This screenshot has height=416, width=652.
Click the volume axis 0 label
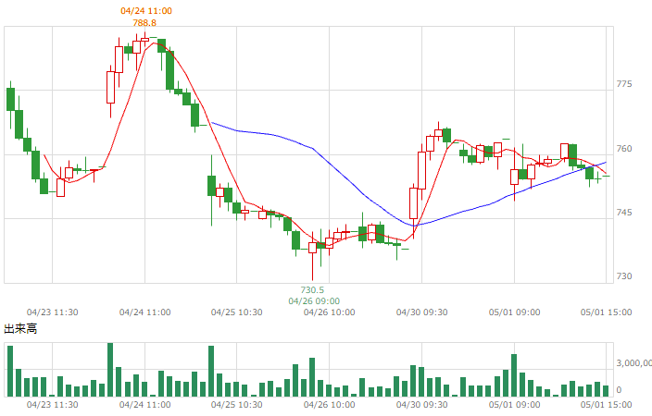pyautogui.click(x=619, y=390)
